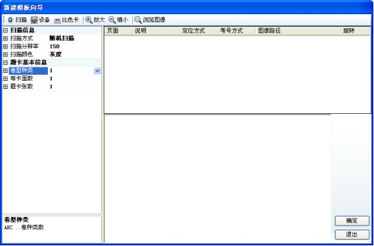
Task: Select the 考号方式 column header
Action: coord(237,31)
